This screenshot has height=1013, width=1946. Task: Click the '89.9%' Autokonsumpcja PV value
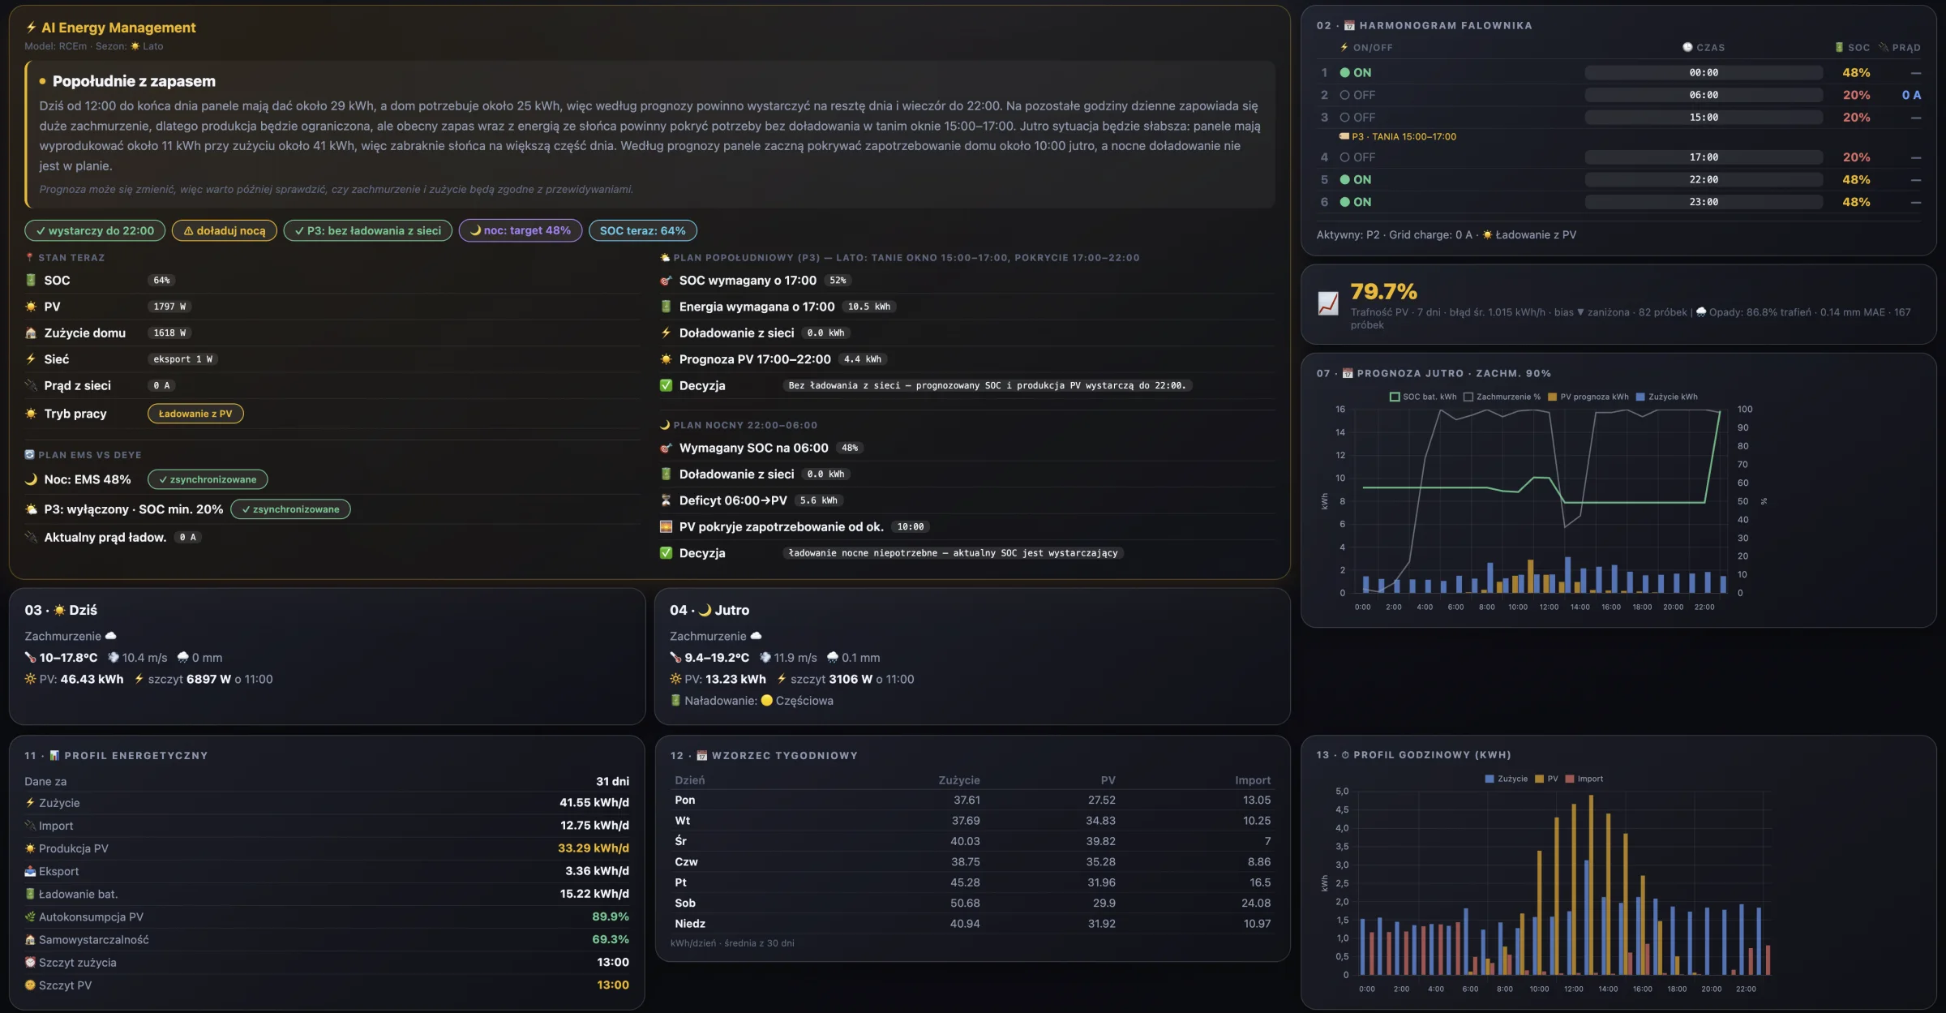tap(611, 916)
